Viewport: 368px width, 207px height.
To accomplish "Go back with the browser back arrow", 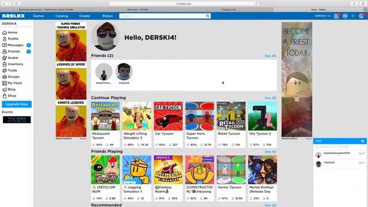I will coord(4,3).
